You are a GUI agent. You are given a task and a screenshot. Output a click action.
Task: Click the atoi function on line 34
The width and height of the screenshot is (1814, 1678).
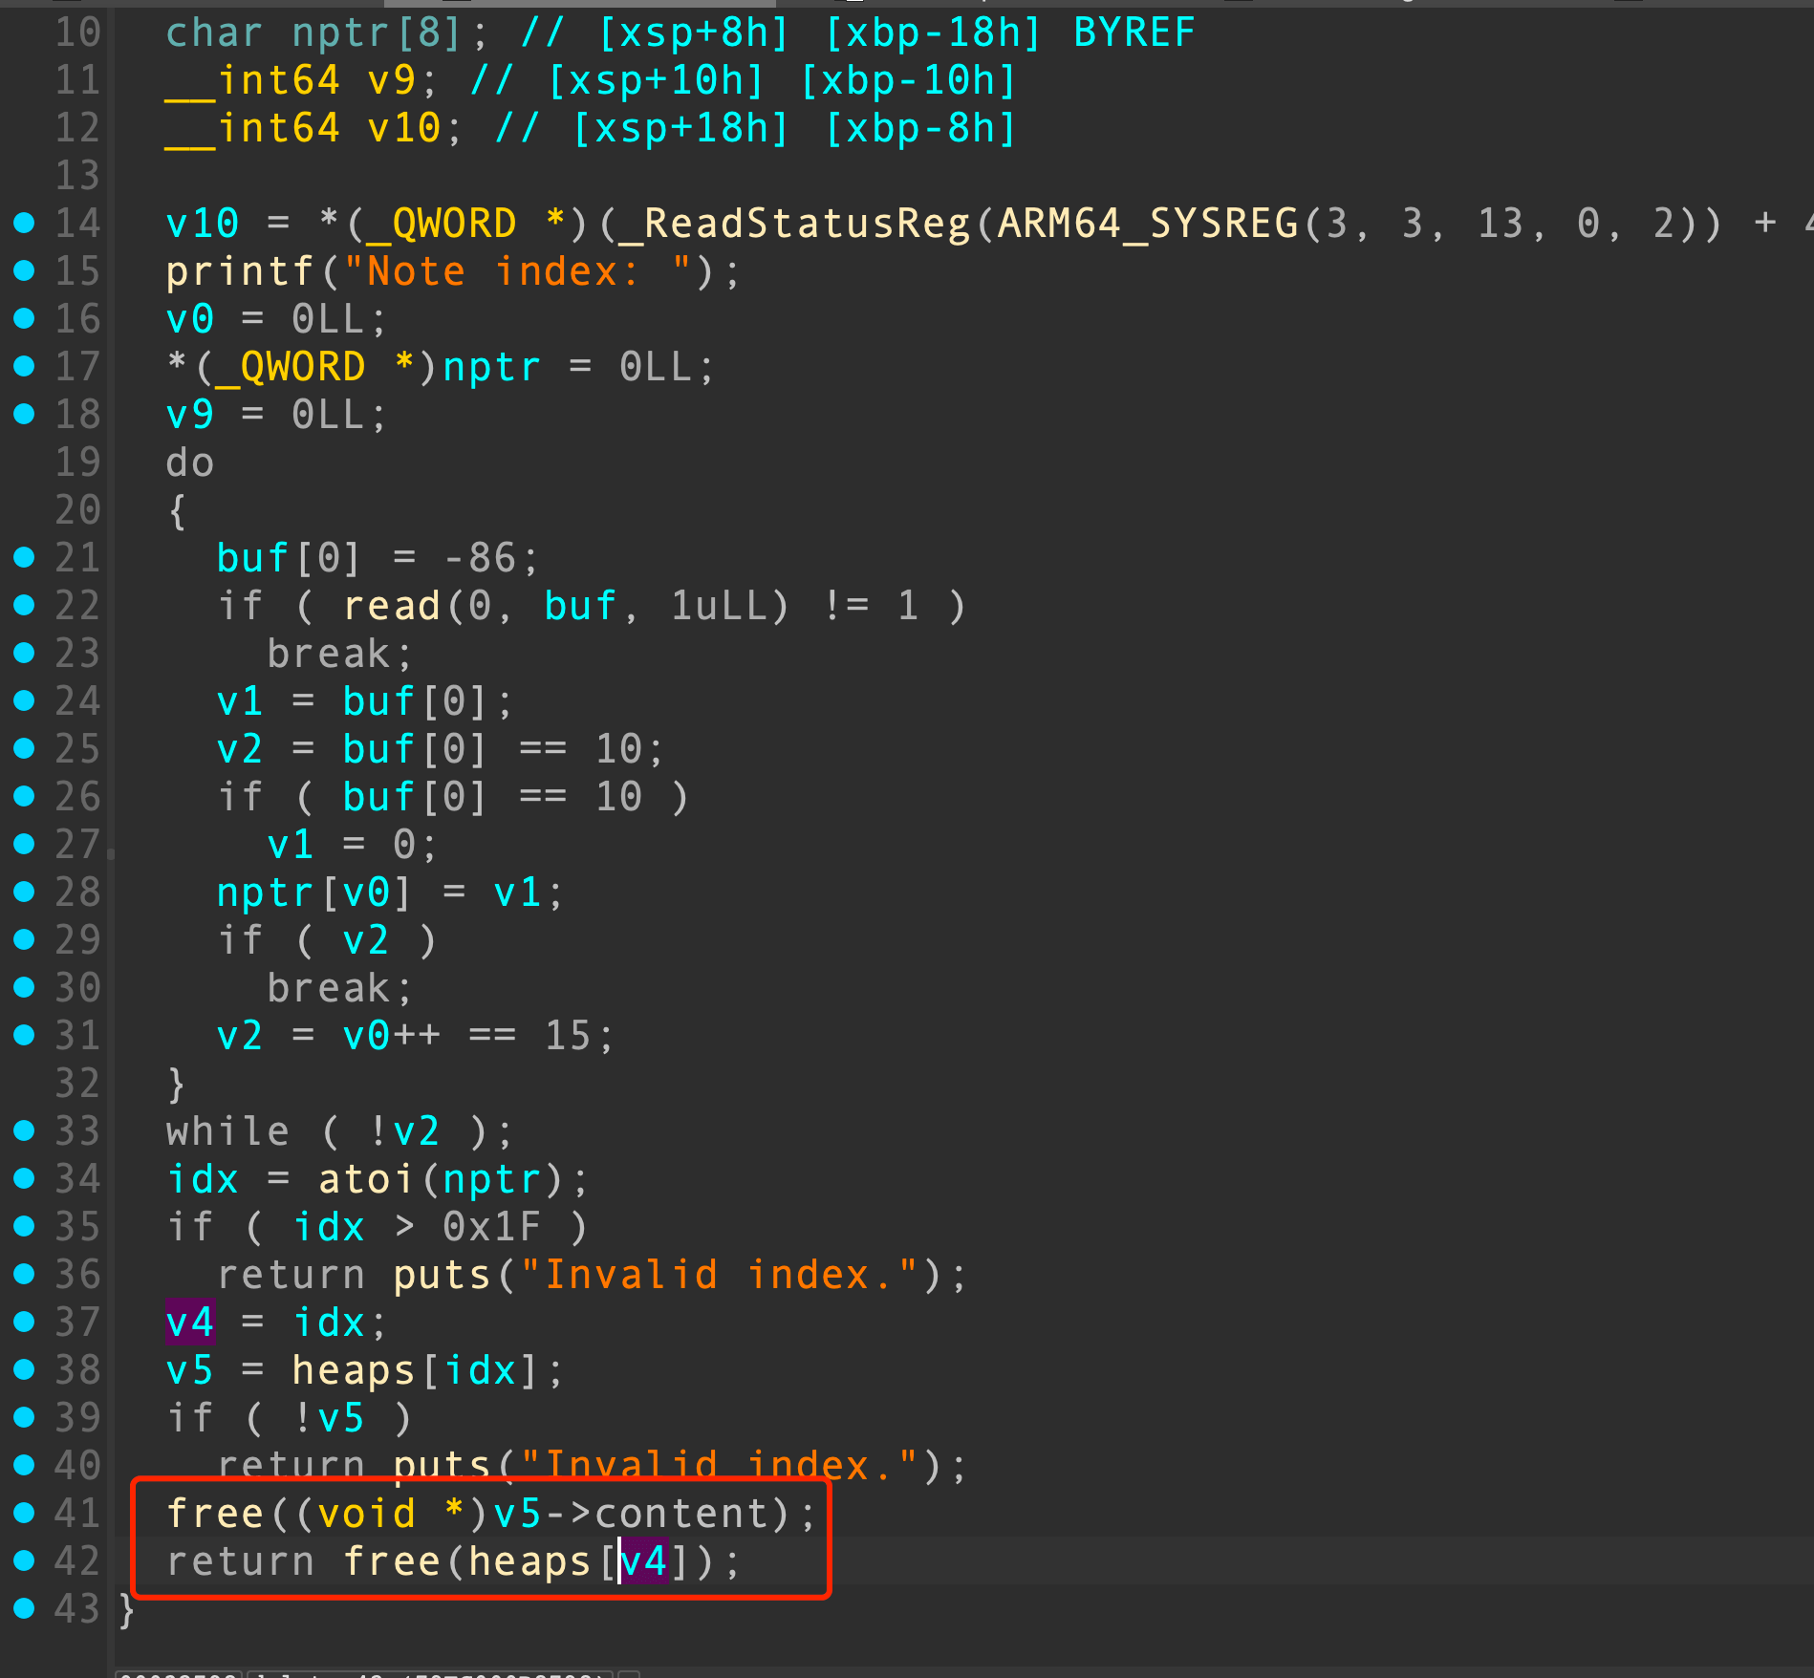point(367,1180)
